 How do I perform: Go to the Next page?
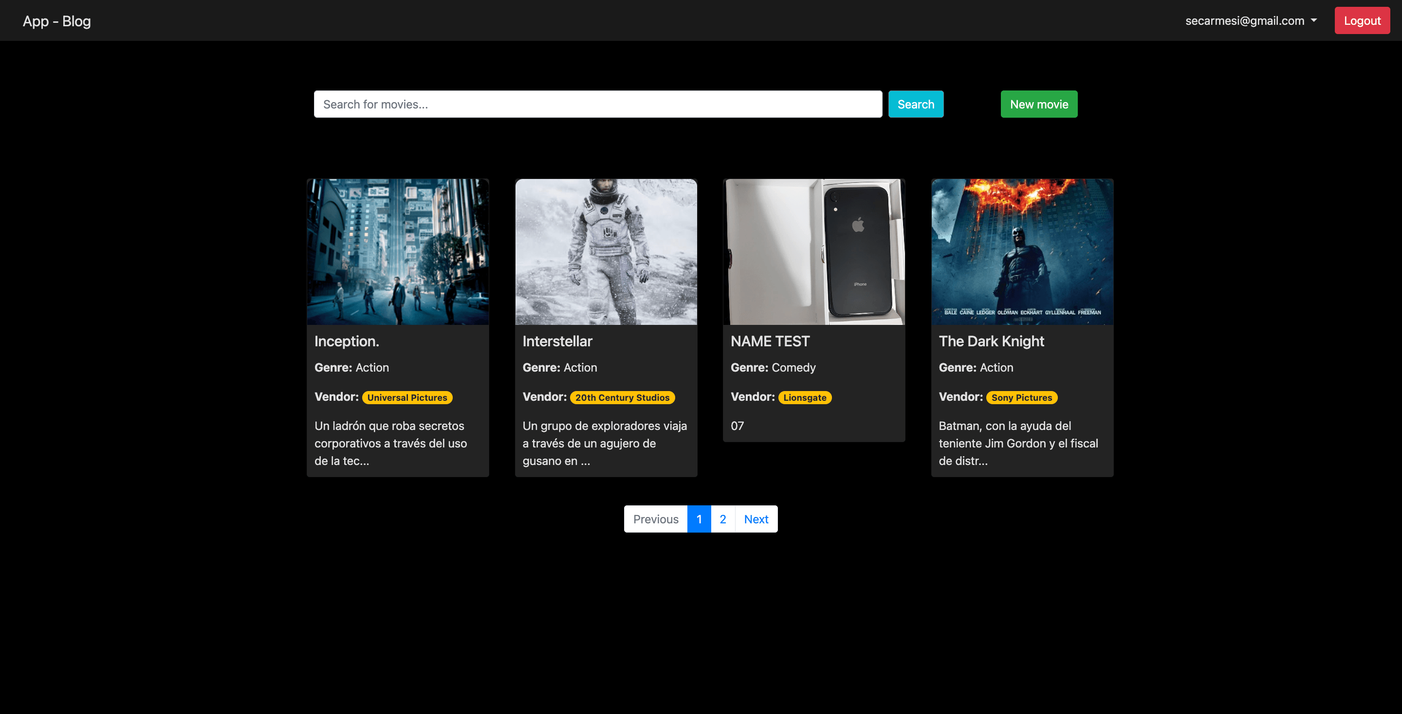pyautogui.click(x=756, y=519)
